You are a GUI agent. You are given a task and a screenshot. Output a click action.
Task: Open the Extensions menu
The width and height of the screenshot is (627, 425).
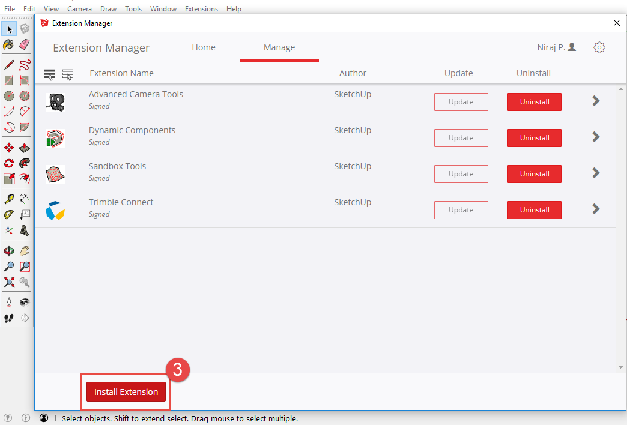(x=201, y=9)
